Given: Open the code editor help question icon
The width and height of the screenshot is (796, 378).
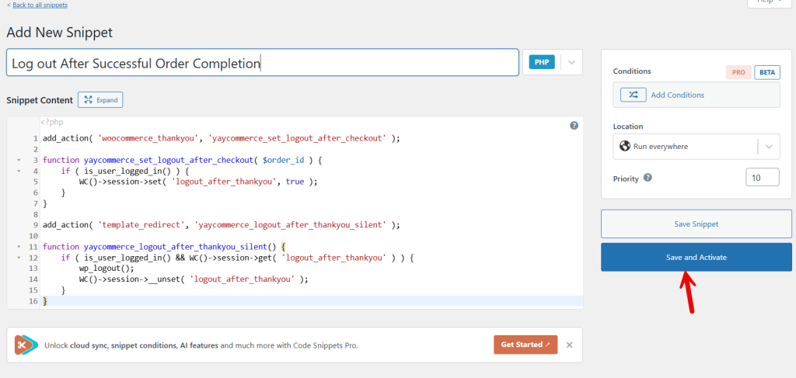Looking at the screenshot, I should pos(574,126).
